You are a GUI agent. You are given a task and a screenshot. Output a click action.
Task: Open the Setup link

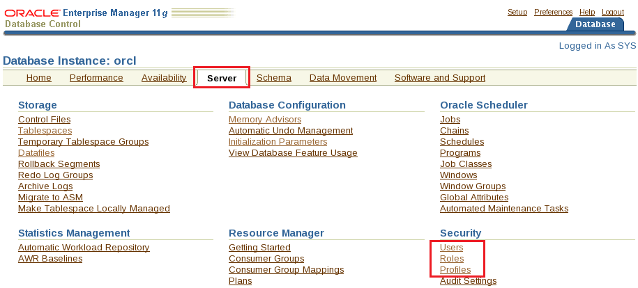coord(517,13)
